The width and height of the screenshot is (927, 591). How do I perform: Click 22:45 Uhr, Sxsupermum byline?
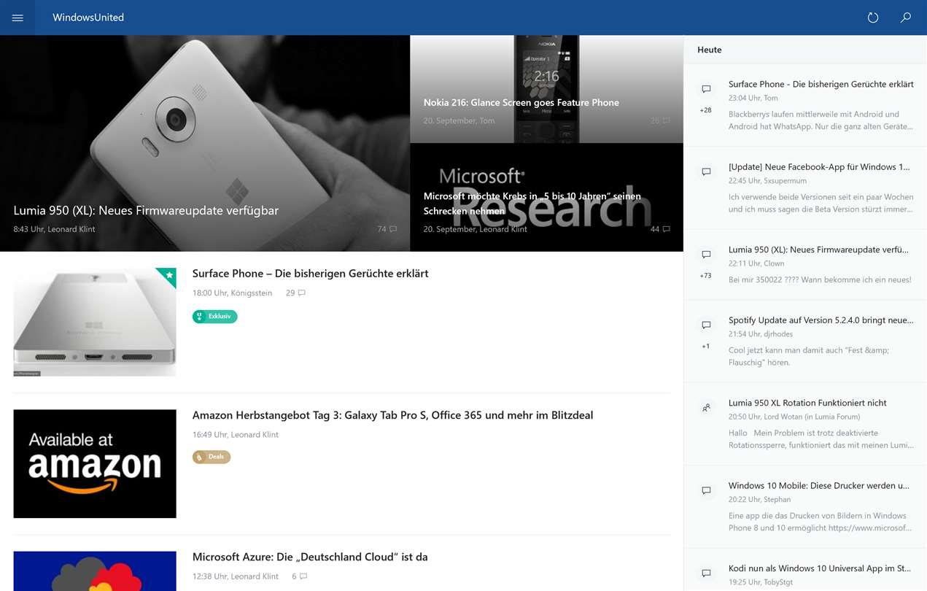point(767,181)
